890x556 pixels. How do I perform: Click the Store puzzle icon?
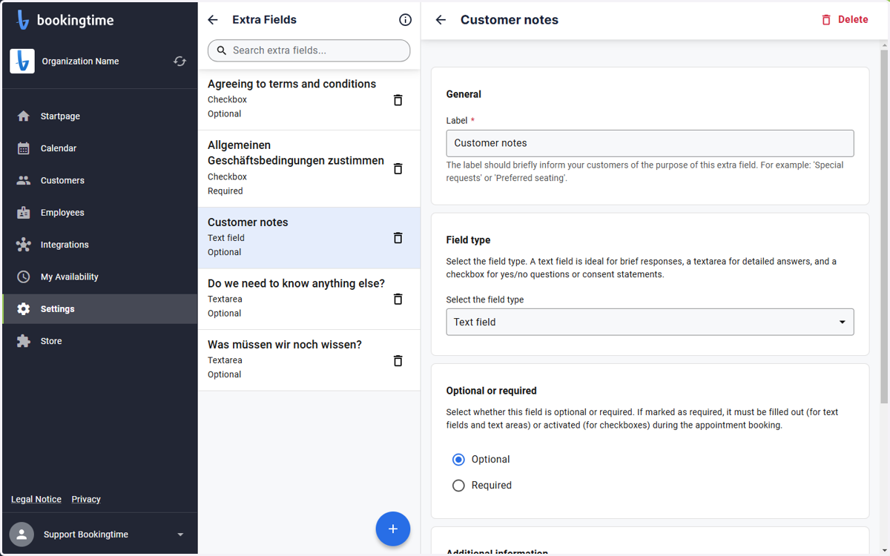click(x=24, y=341)
